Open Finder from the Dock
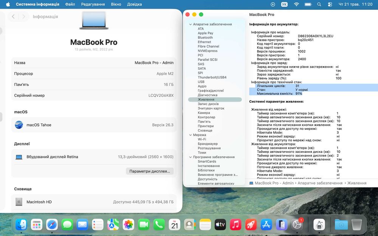This screenshot has width=378, height=236. pos(21,225)
